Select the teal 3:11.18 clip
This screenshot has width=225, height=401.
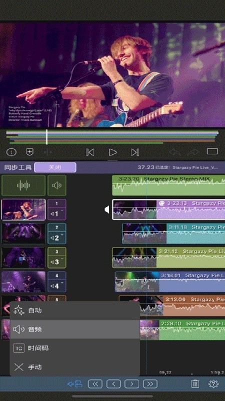pyautogui.click(x=173, y=234)
